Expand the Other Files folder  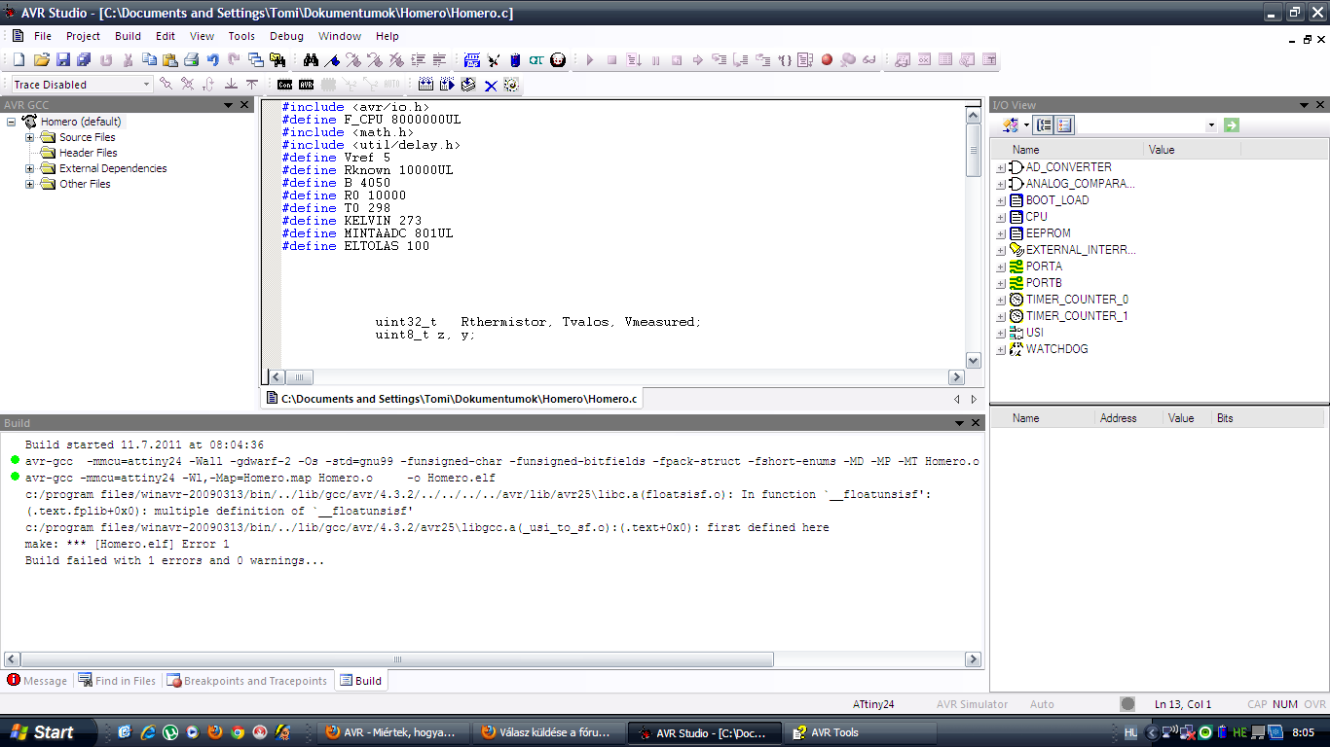30,184
